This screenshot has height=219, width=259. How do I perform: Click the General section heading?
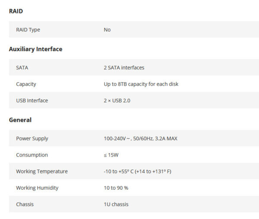(20, 120)
